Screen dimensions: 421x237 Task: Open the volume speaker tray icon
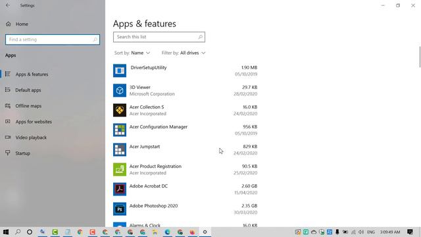[x=361, y=232]
